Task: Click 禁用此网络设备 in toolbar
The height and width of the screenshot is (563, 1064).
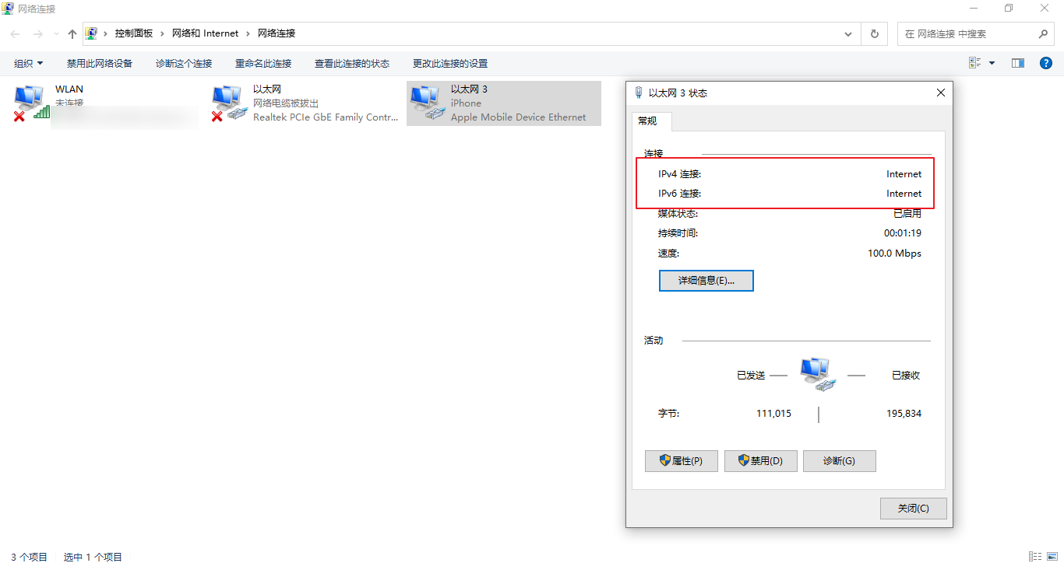Action: [x=100, y=63]
